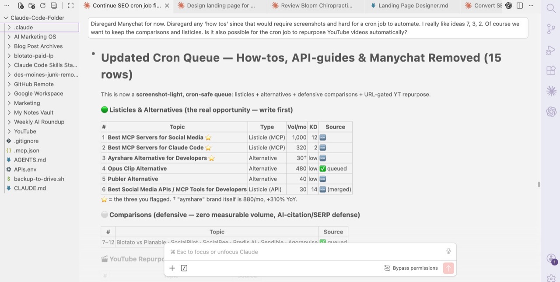Click the send arrow button in Claude input
This screenshot has width=560, height=282.
pyautogui.click(x=448, y=268)
